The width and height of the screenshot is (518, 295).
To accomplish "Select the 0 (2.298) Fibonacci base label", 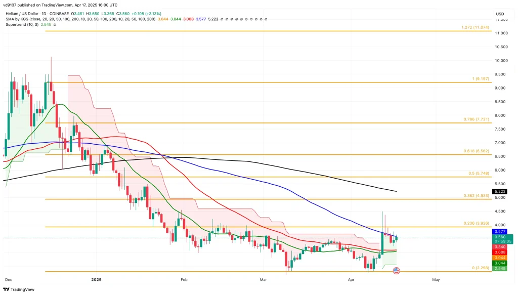I will coord(480,268).
